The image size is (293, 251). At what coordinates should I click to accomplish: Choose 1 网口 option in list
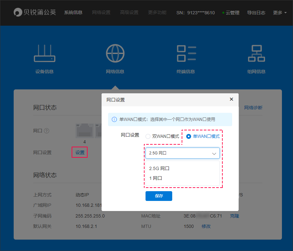183,178
